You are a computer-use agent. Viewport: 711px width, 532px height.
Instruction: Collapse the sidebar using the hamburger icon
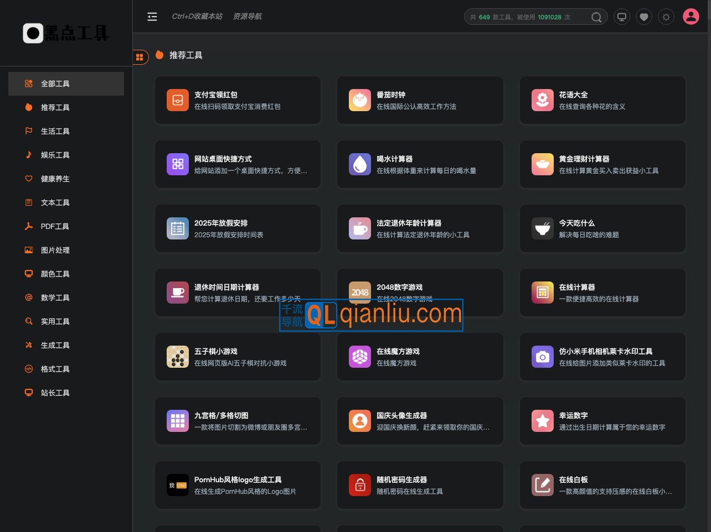(x=152, y=17)
